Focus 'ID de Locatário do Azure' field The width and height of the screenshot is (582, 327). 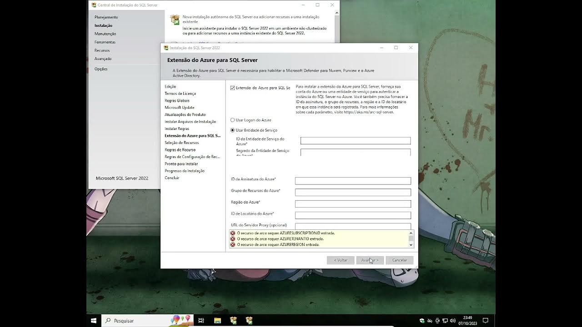click(x=353, y=215)
